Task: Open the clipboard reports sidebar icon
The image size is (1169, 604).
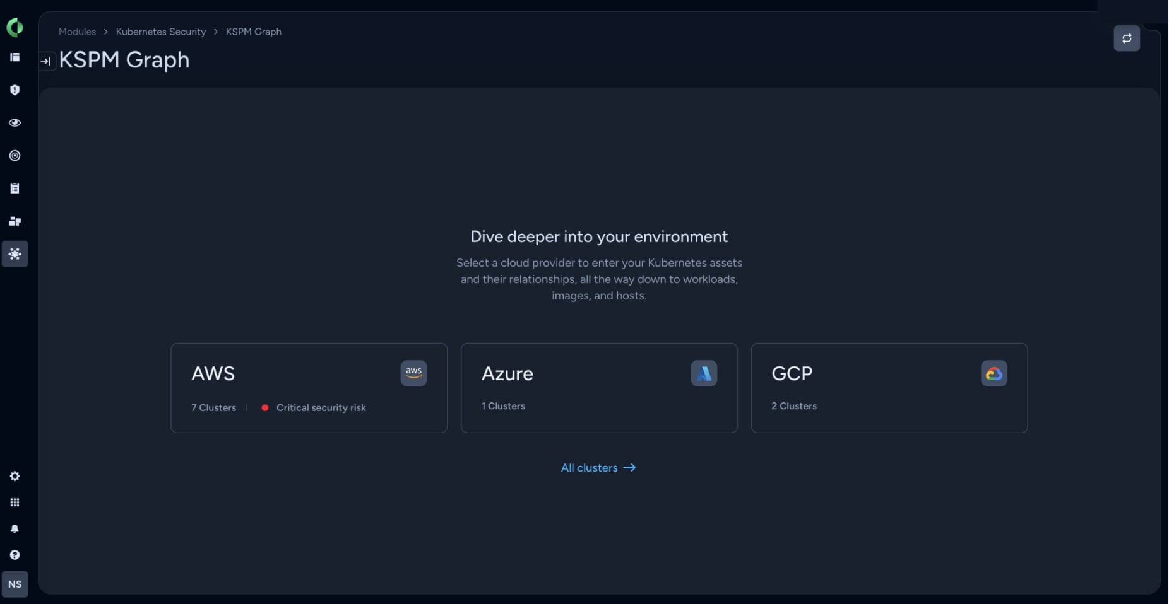Action: point(15,189)
